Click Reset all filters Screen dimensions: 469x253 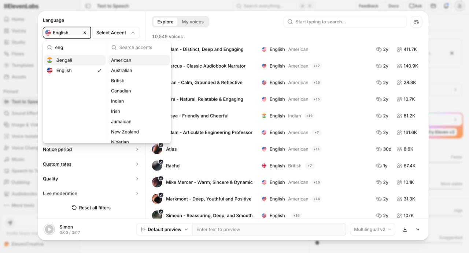point(91,208)
